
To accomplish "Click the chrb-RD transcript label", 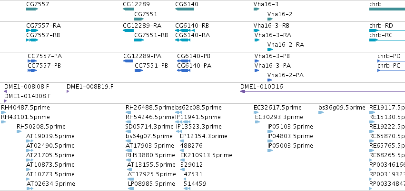I will [x=381, y=26].
